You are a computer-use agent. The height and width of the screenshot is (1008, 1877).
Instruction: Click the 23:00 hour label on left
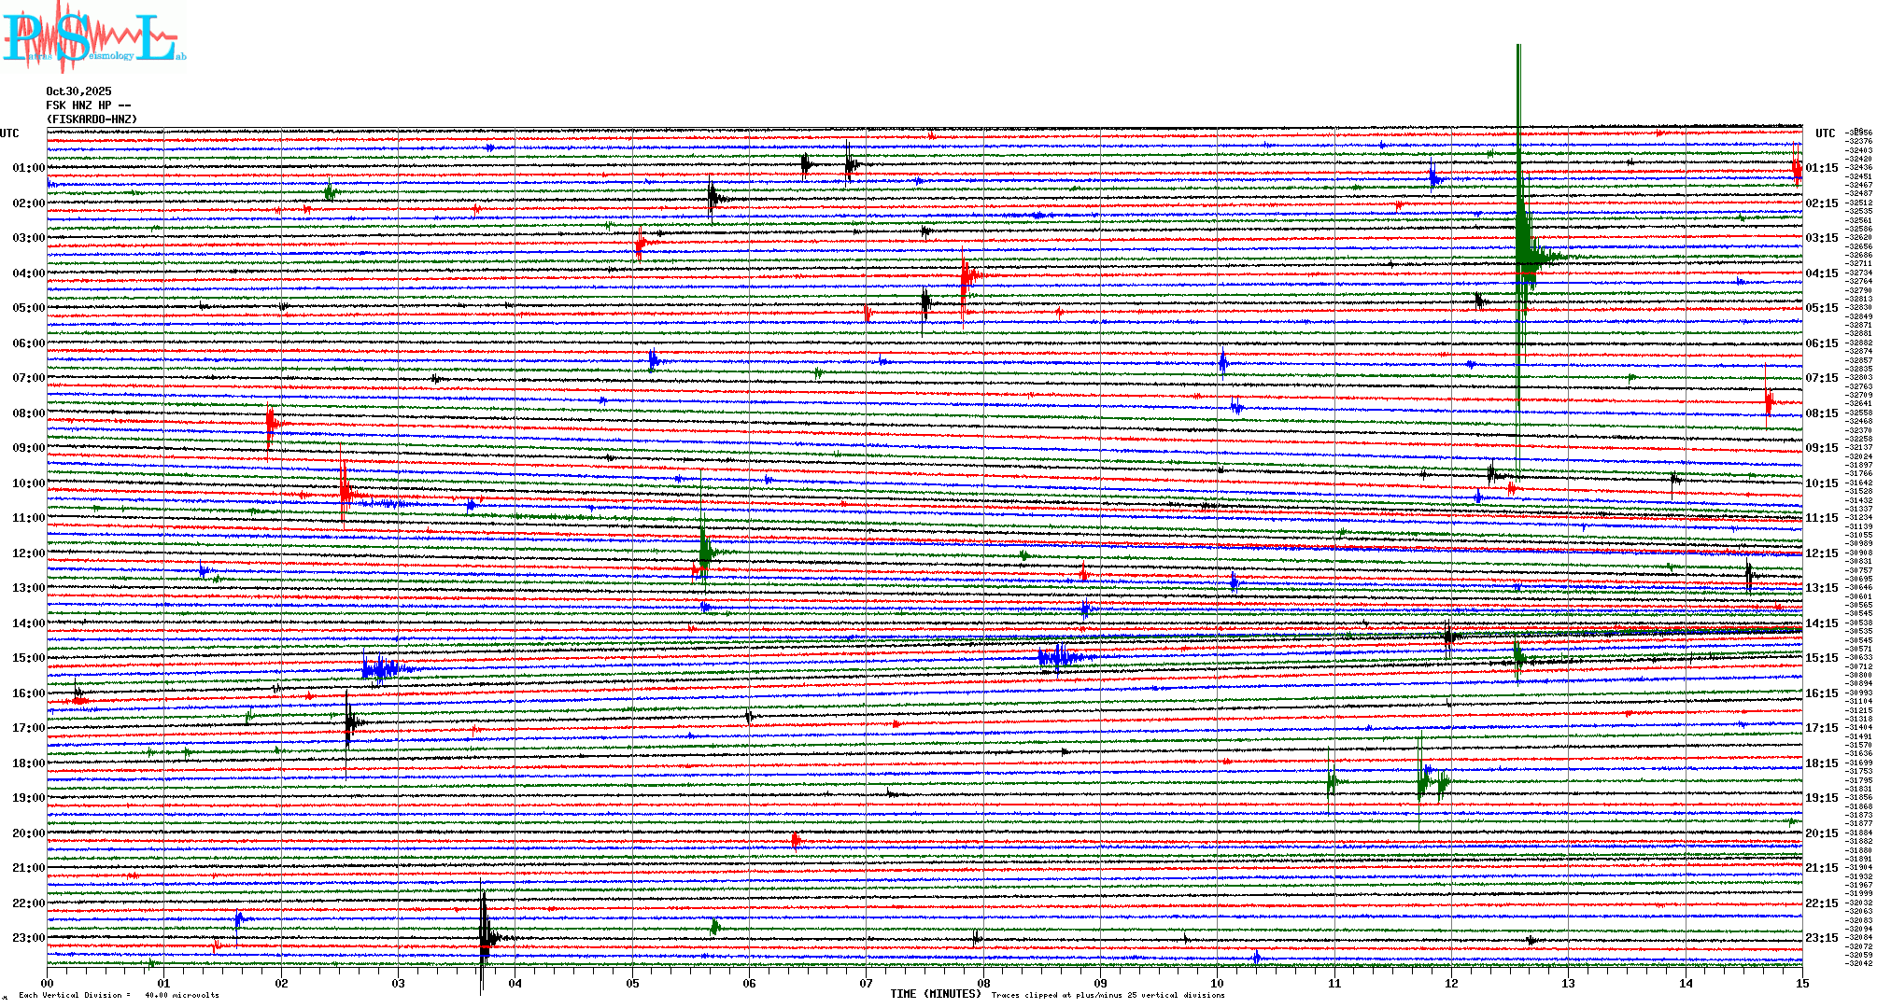[x=28, y=938]
